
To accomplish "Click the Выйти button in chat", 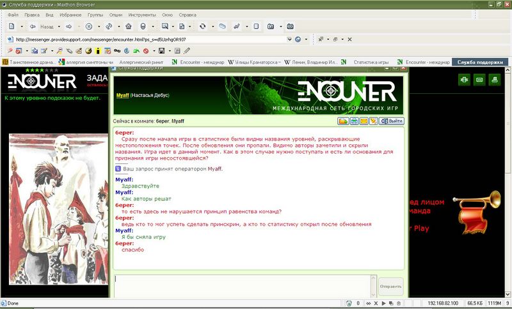I will [x=392, y=121].
